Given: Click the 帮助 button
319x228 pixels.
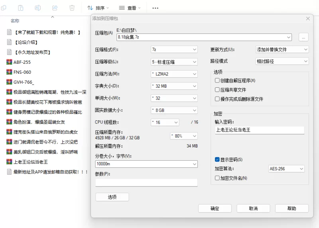Looking at the screenshot, I should pyautogui.click(x=292, y=208).
